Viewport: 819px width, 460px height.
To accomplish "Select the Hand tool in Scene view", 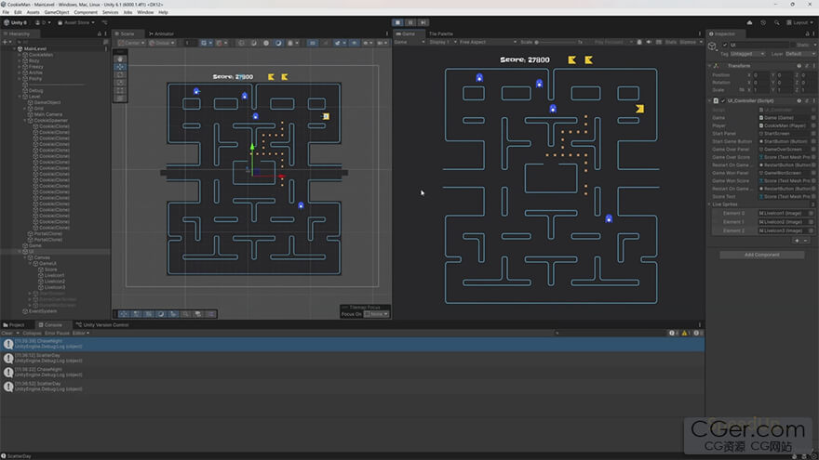I will click(x=120, y=59).
